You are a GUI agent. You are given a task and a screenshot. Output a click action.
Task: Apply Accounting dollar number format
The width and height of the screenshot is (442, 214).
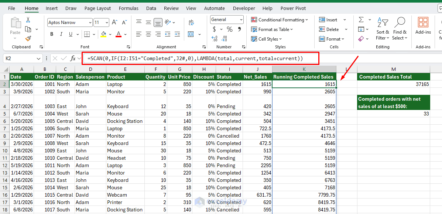[x=214, y=29]
